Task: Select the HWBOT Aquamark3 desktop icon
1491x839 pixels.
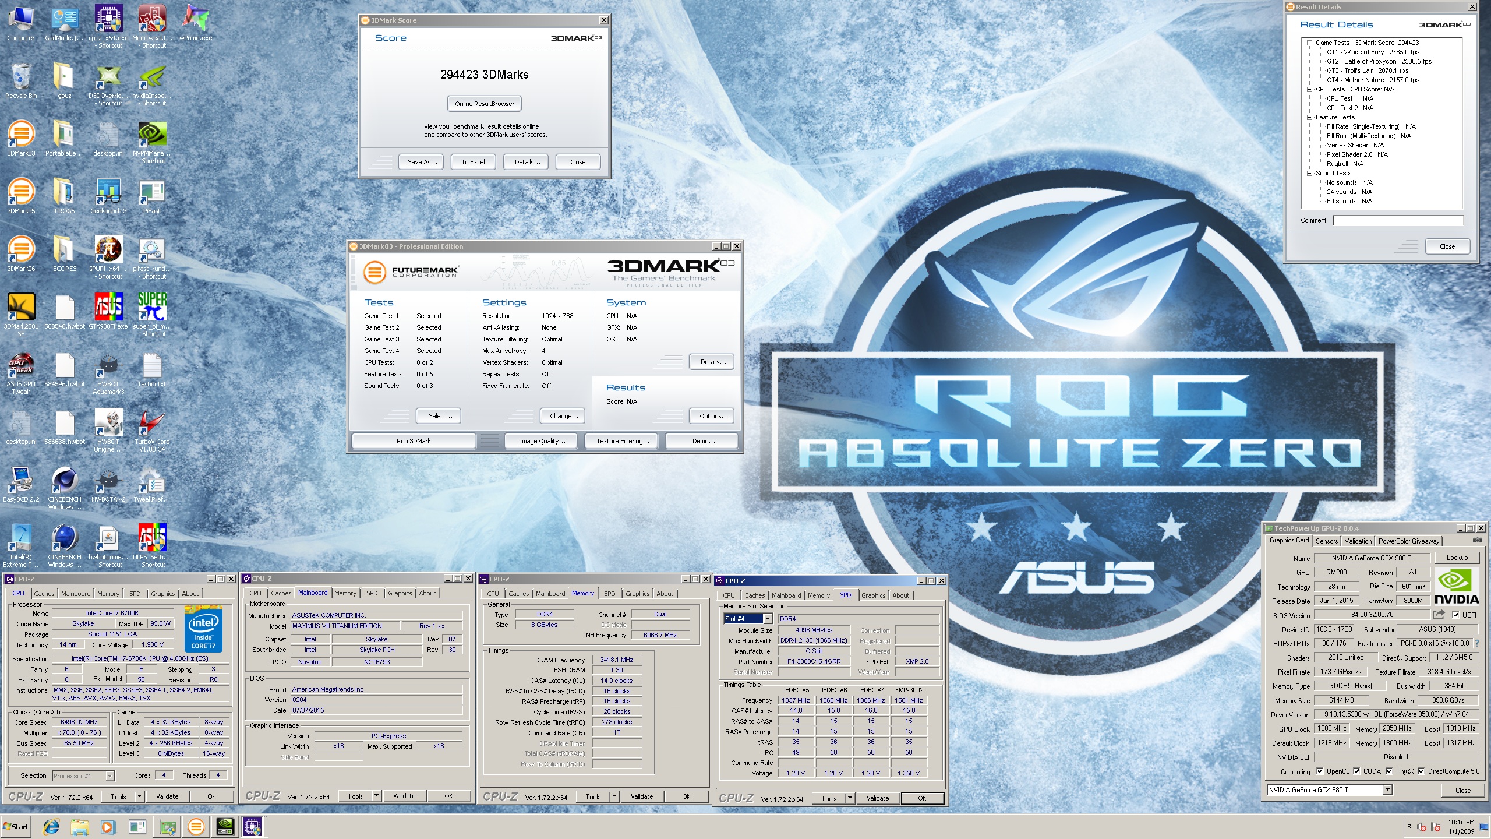Action: coord(108,372)
